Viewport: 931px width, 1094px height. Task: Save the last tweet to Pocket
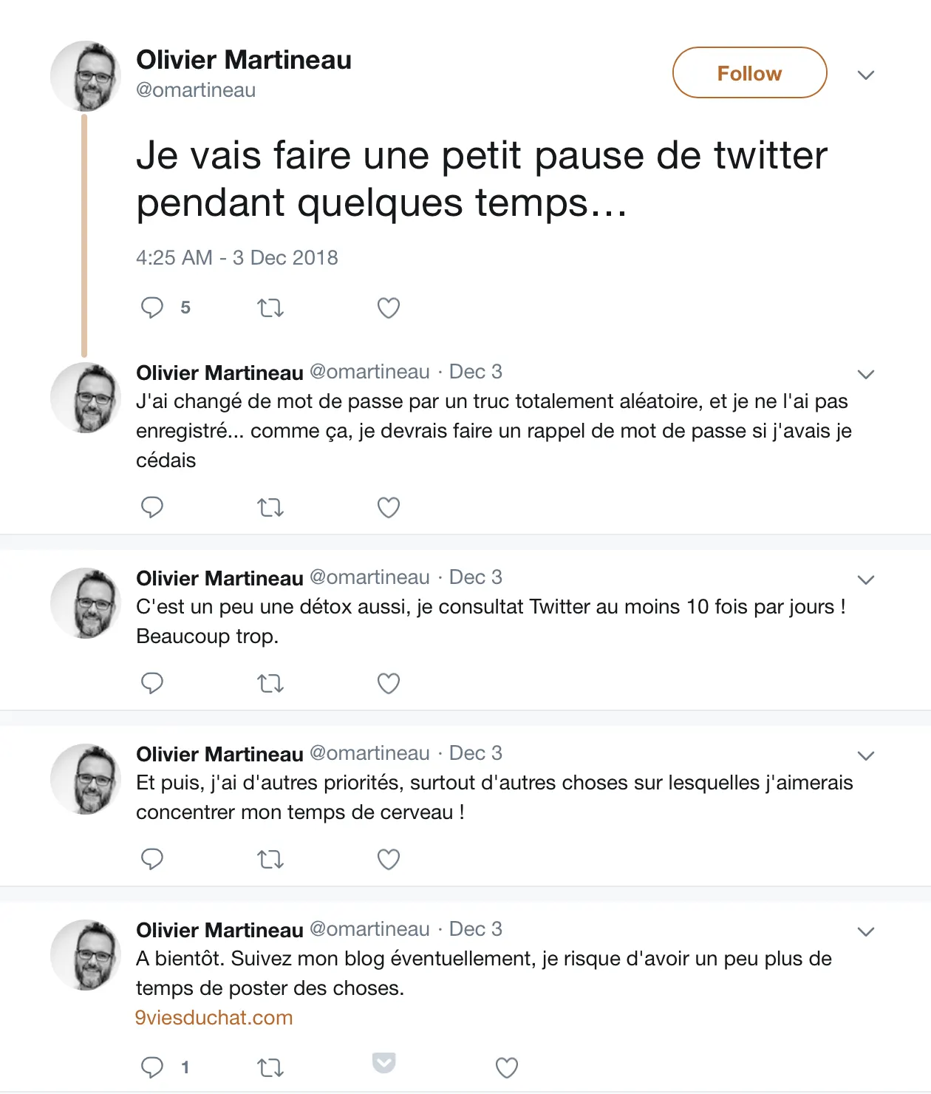[384, 1062]
